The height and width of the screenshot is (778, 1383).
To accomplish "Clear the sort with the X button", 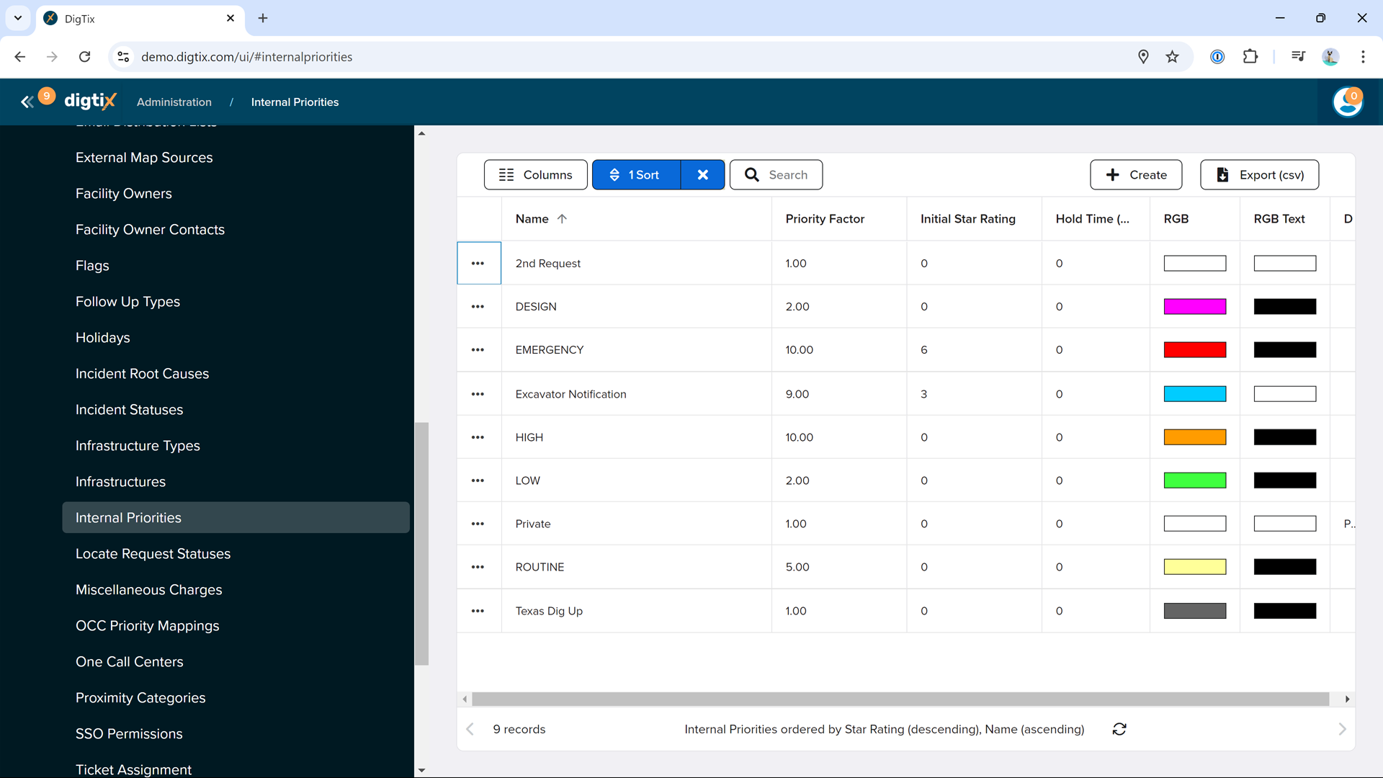I will coord(702,175).
